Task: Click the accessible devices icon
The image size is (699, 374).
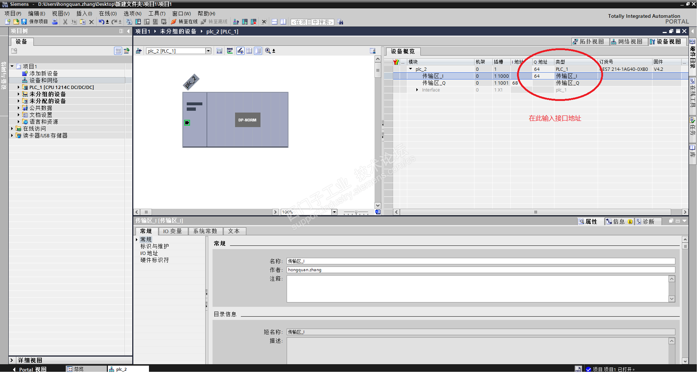Action: click(236, 22)
